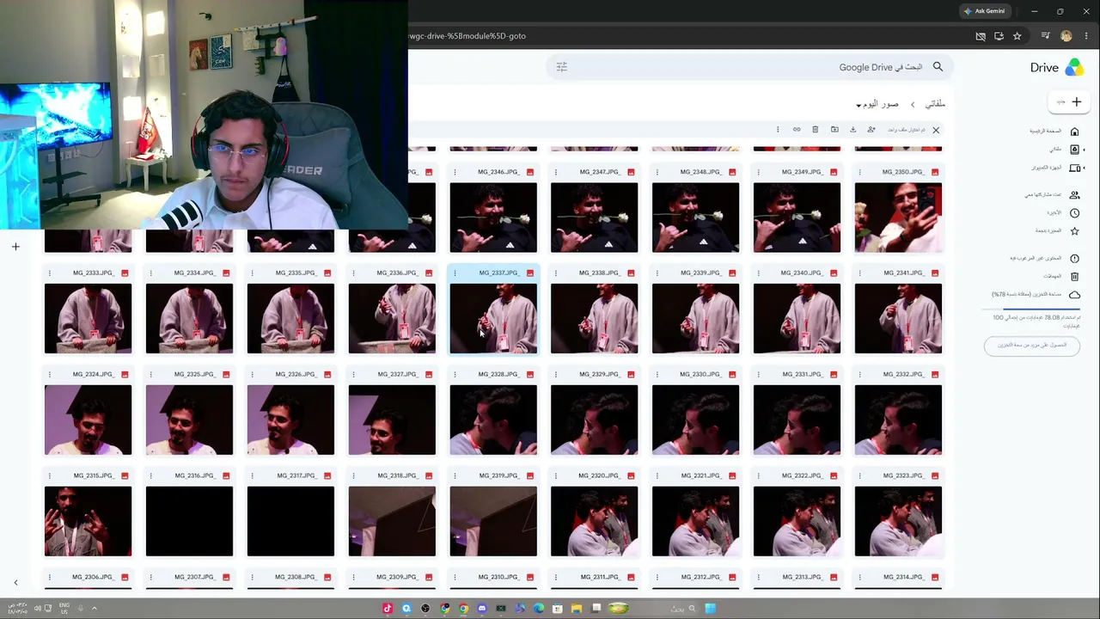The height and width of the screenshot is (619, 1100).
Task: Open options menu for MG_2341.JPG
Action: (x=860, y=273)
